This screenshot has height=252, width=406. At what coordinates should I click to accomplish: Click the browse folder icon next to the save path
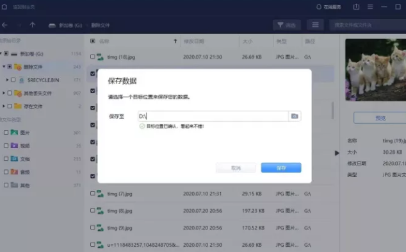click(x=295, y=116)
